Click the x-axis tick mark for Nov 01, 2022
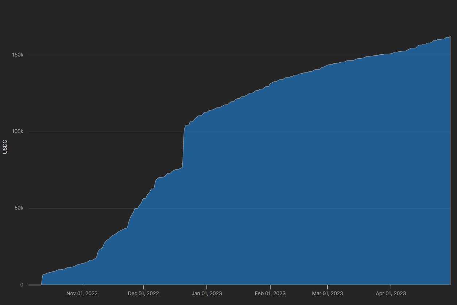This screenshot has width=457, height=305. [x=82, y=287]
